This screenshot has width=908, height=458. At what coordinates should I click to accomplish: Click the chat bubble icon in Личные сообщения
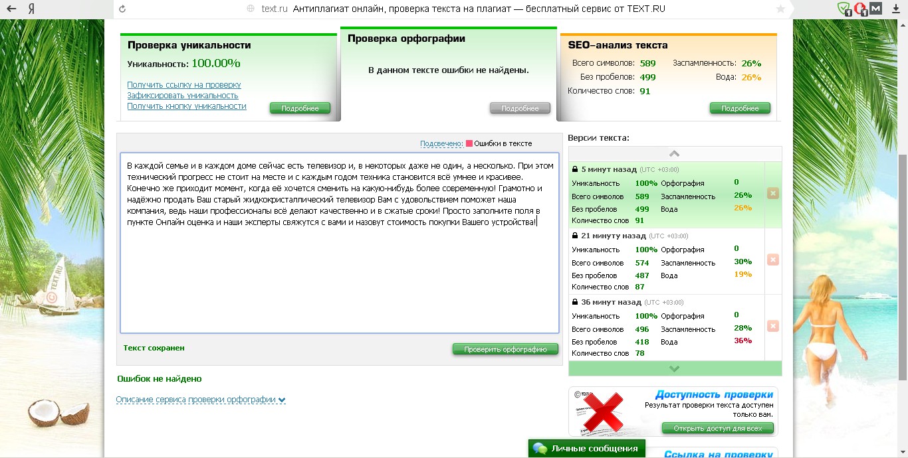540,449
